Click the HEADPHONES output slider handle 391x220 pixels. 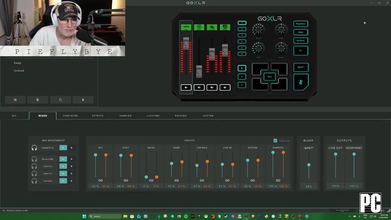(354, 154)
